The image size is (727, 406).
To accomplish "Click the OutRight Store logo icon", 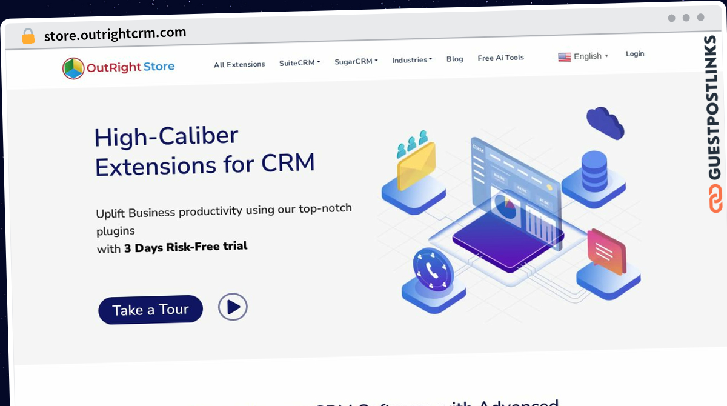I will [x=73, y=68].
